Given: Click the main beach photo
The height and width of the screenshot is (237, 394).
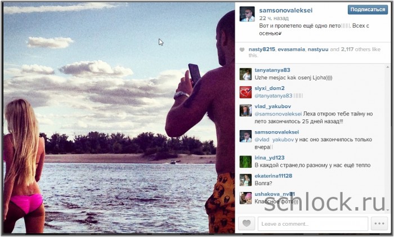Looking at the screenshot, I should 119,118.
